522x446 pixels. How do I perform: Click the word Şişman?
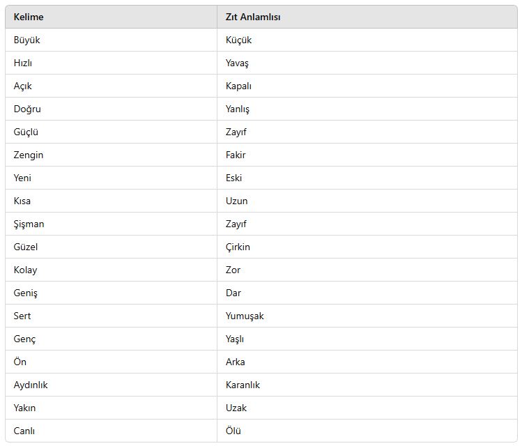(29, 224)
